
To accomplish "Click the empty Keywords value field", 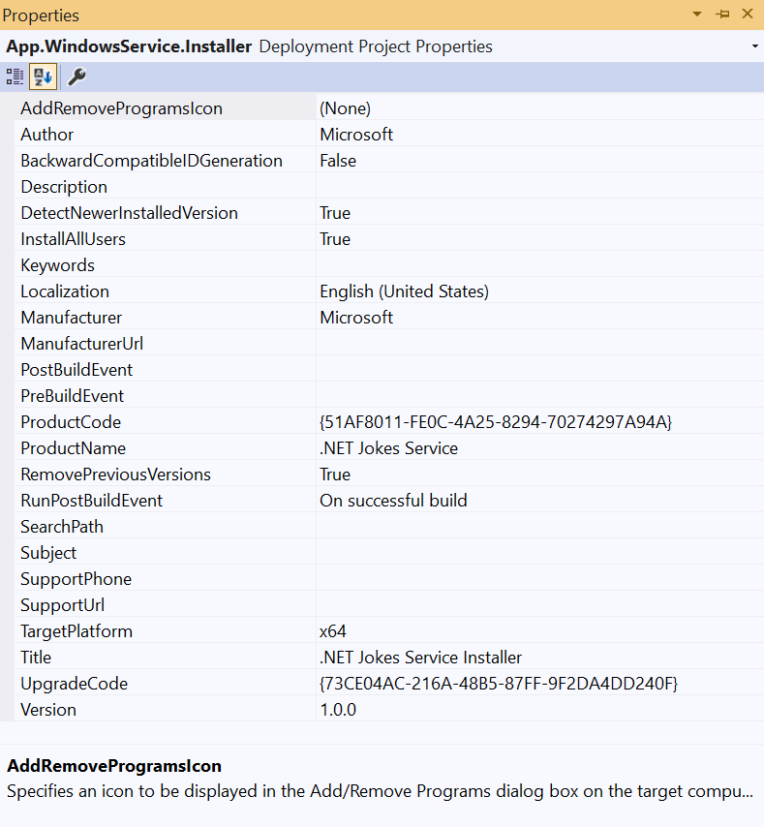I will pyautogui.click(x=540, y=265).
